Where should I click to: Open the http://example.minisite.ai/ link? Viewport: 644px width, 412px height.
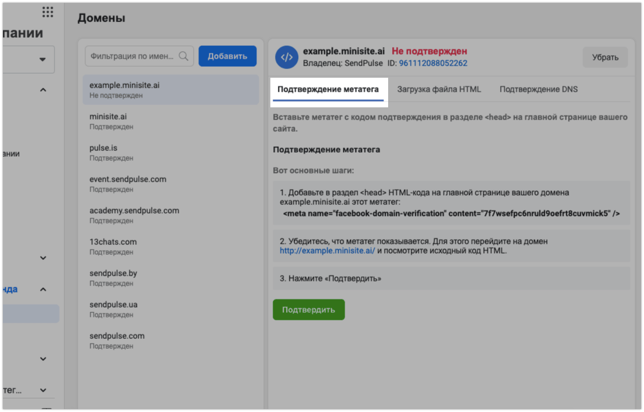pyautogui.click(x=327, y=251)
